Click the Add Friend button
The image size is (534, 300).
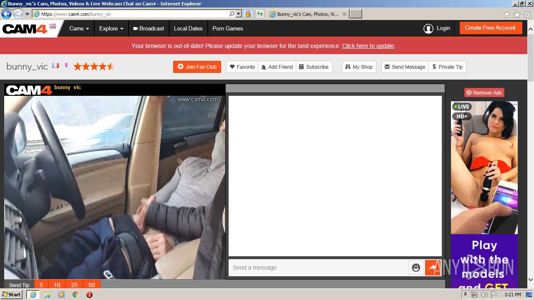(x=277, y=67)
